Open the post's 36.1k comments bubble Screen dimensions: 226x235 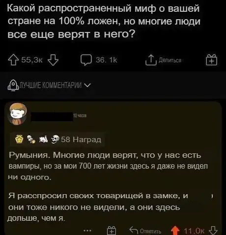(x=86, y=60)
